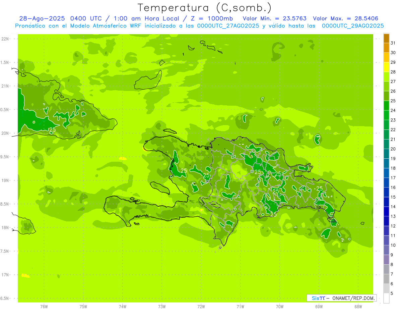Click the '0000UTC_29AGO2025' valid-until time
The image size is (402, 311).
[353, 26]
